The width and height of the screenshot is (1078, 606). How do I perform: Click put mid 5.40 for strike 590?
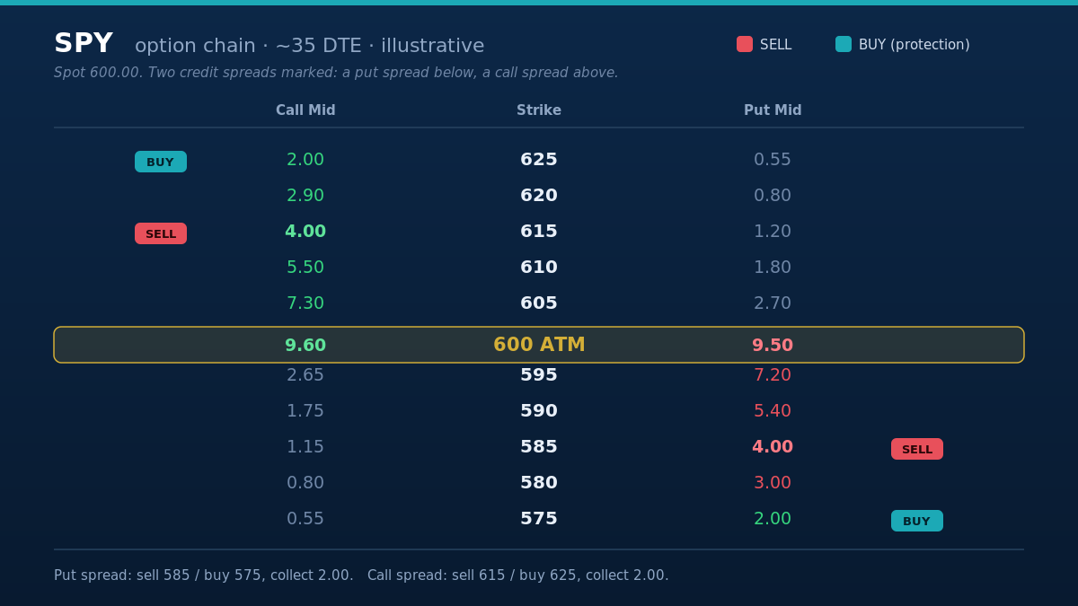[x=773, y=411]
